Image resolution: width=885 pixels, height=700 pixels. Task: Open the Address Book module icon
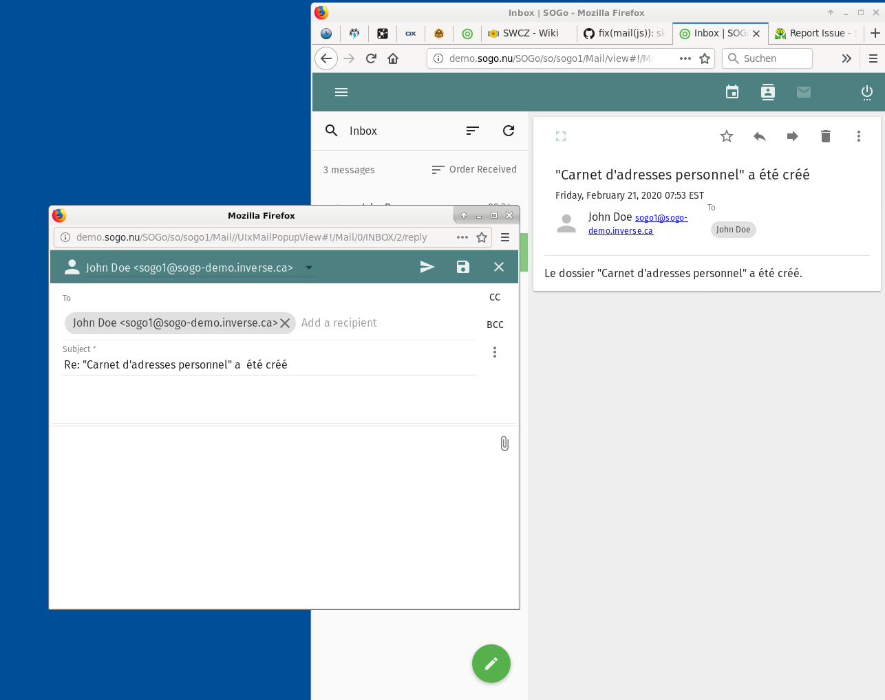pos(768,92)
